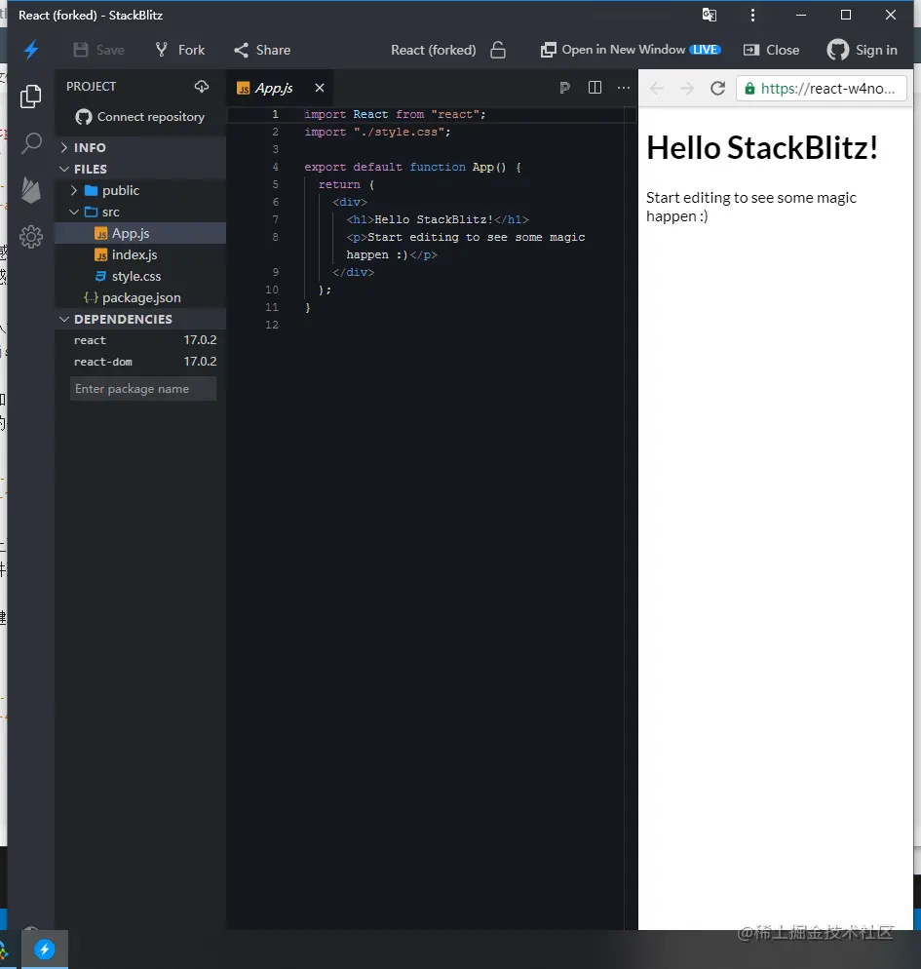The width and height of the screenshot is (921, 969).
Task: Open the Firebase sidebar icon
Action: (31, 190)
